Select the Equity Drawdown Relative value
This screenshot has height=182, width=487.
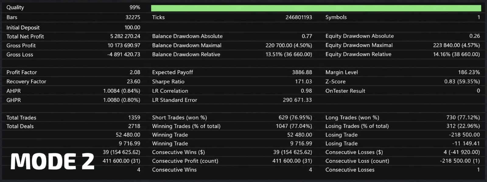(456, 54)
